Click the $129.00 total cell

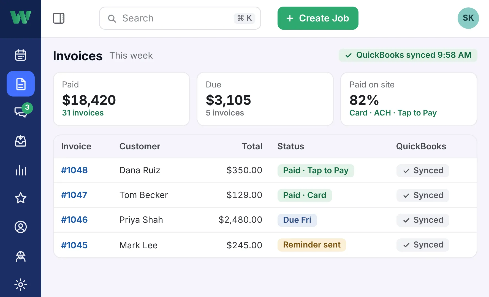244,195
